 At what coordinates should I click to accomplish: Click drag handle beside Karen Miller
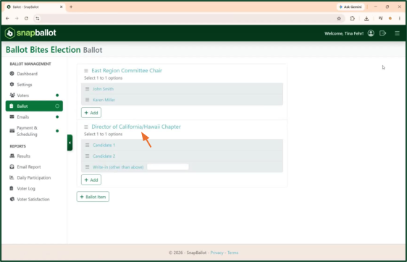pyautogui.click(x=87, y=100)
